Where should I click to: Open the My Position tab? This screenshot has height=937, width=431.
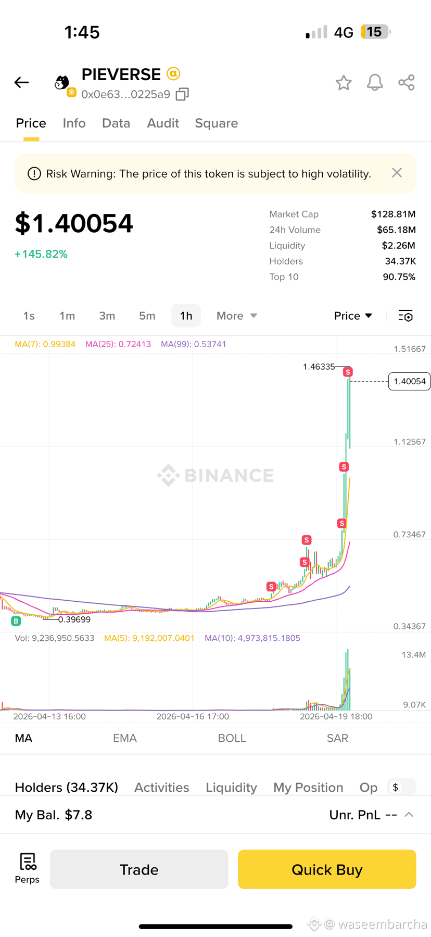309,787
